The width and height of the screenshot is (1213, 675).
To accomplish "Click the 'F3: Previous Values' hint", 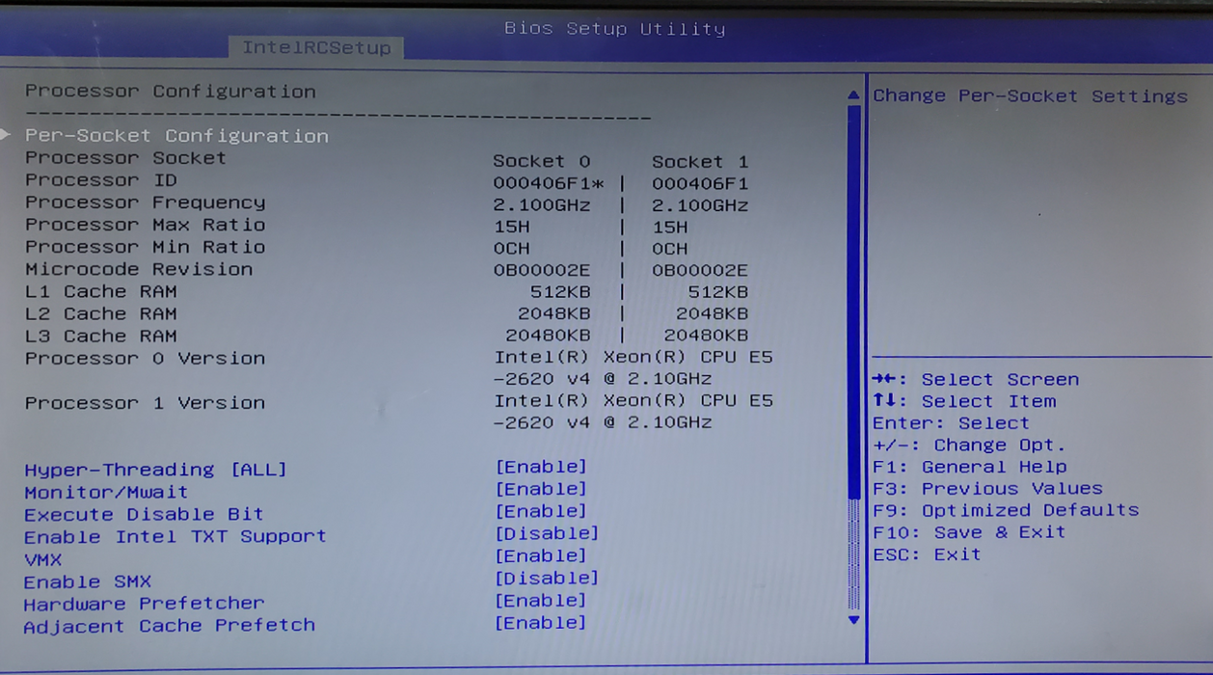I will (x=987, y=488).
